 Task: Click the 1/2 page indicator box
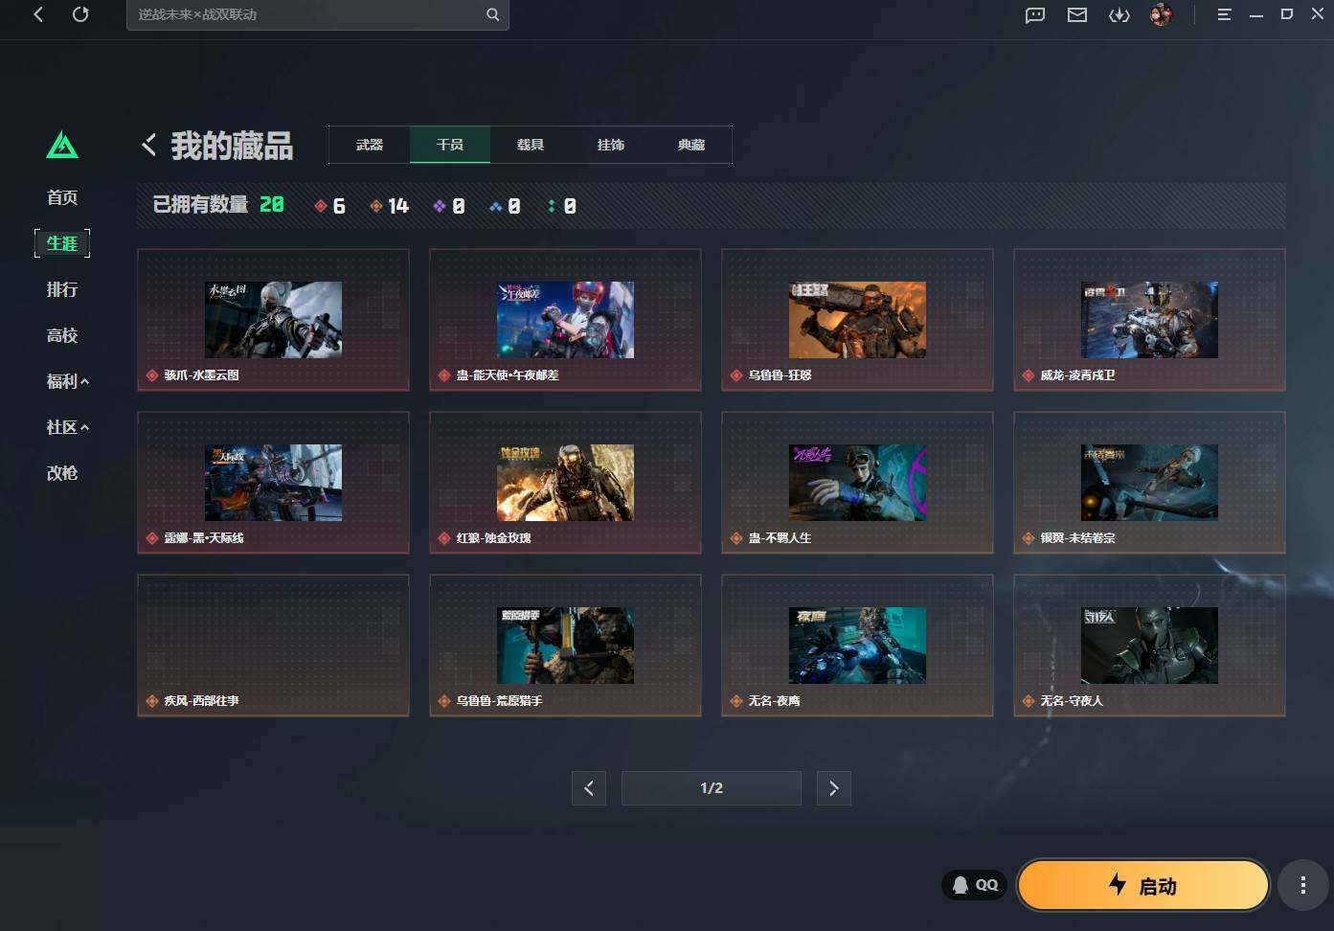point(712,788)
